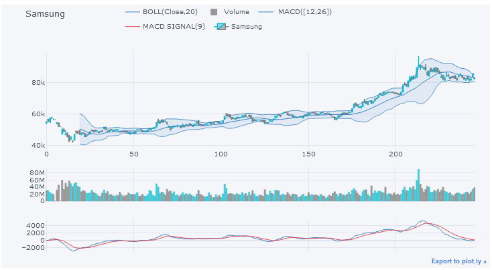Open the Export to plot.ly link
This screenshot has height=270, width=492.
click(x=458, y=261)
